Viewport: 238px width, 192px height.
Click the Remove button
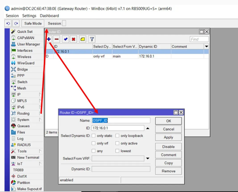coord(169,171)
